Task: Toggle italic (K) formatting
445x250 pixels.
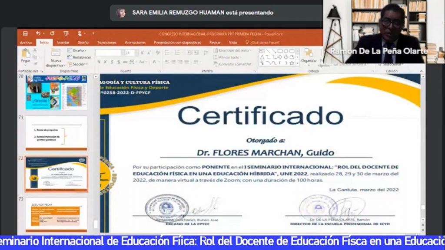Action: pyautogui.click(x=105, y=62)
